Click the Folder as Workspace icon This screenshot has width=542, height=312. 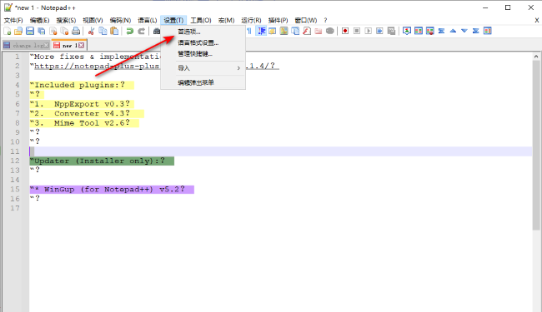click(319, 31)
